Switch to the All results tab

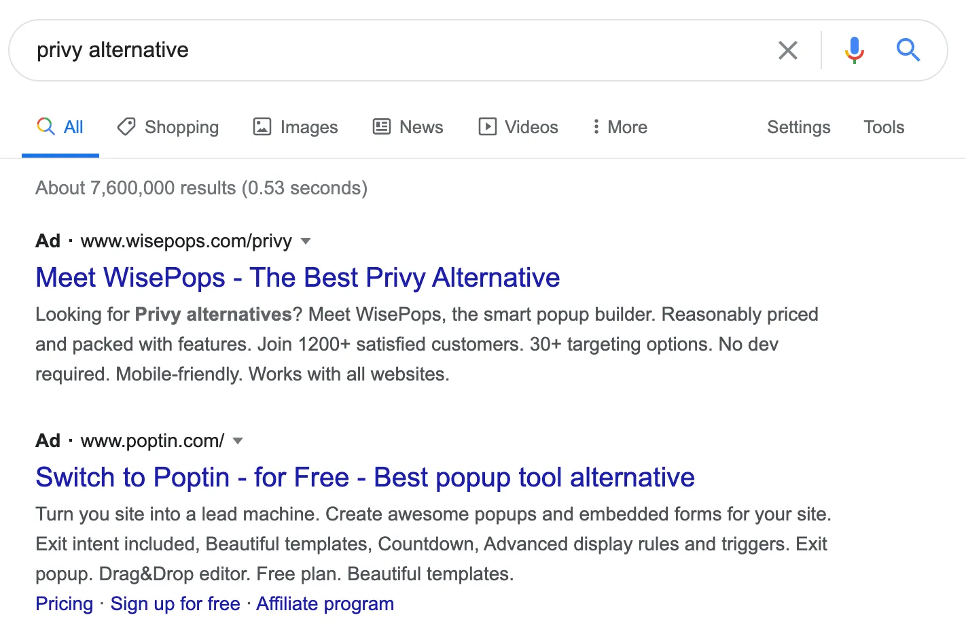pyautogui.click(x=60, y=126)
